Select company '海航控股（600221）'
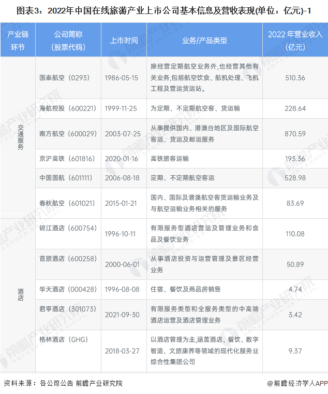This screenshot has height=394, width=328. tap(68, 108)
